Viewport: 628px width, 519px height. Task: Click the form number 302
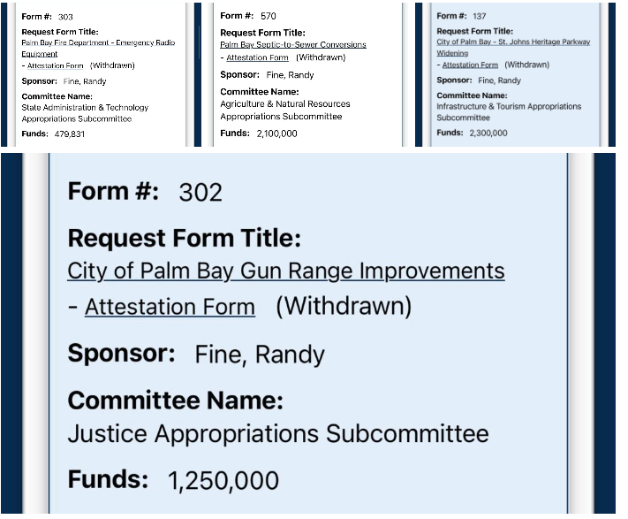[201, 193]
